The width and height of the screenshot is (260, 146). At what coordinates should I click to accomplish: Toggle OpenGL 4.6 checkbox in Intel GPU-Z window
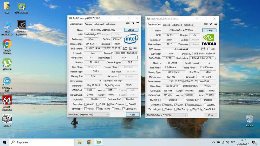tap(124, 109)
